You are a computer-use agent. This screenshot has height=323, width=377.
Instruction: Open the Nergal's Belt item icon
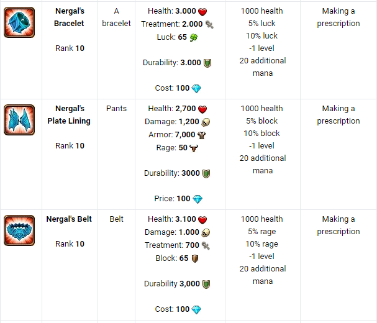pyautogui.click(x=19, y=230)
